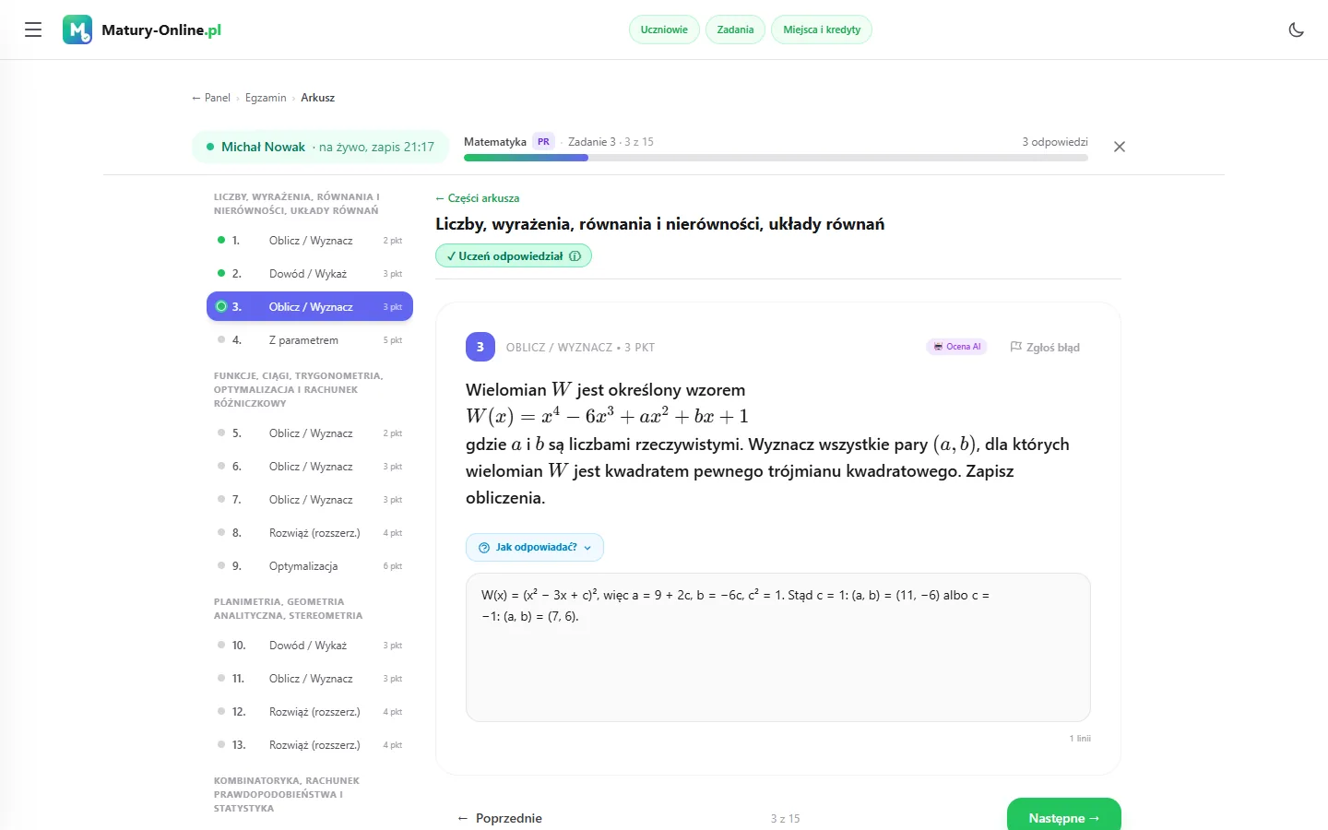This screenshot has height=830, width=1328.
Task: Select task 7 Oblicz / Wyznacz
Action: (310, 500)
